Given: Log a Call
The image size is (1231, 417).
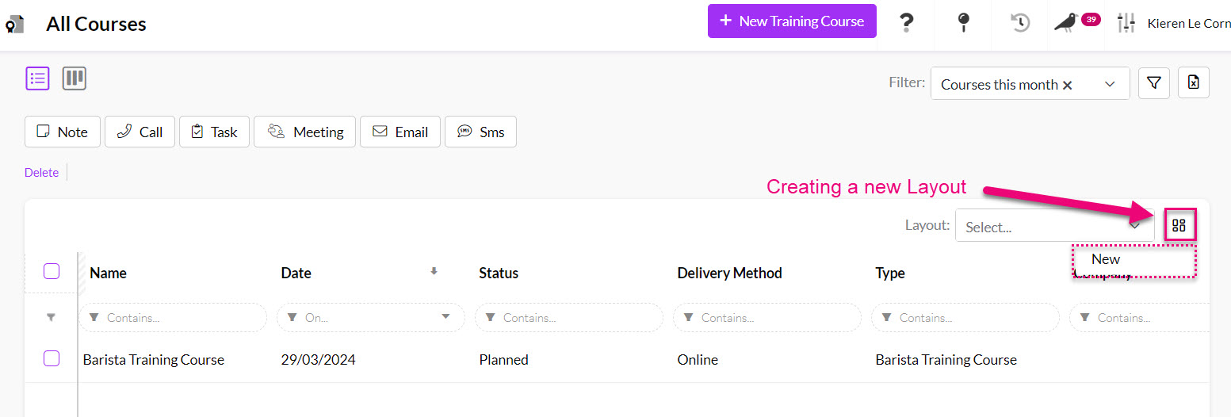Looking at the screenshot, I should [x=140, y=132].
